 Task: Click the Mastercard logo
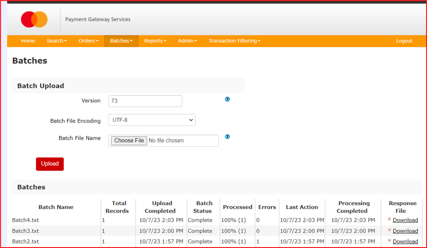point(34,20)
